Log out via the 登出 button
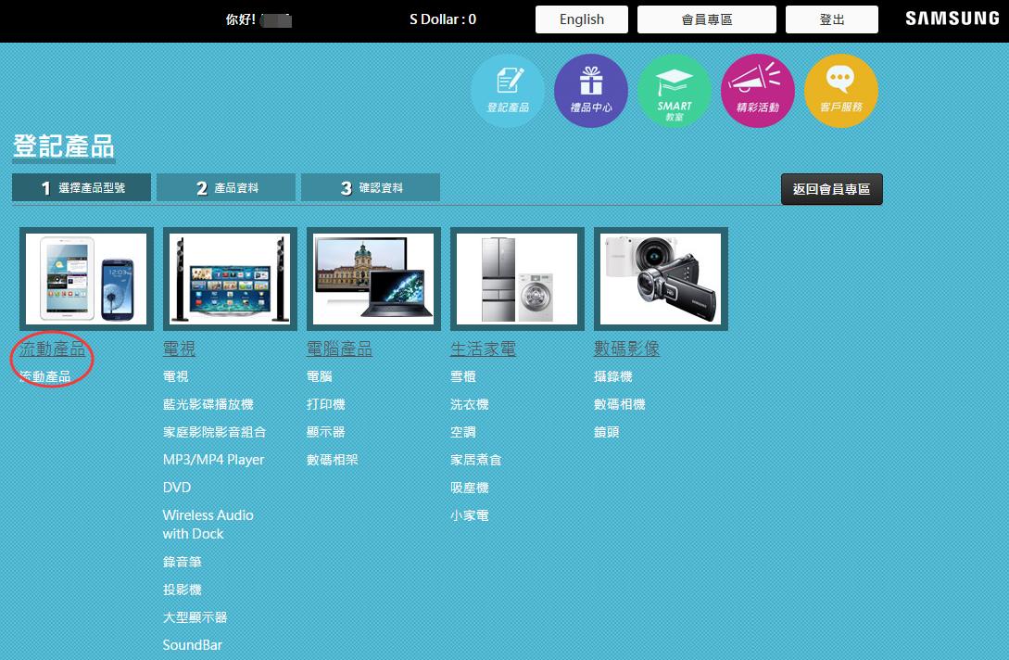This screenshot has width=1009, height=660. click(x=831, y=19)
